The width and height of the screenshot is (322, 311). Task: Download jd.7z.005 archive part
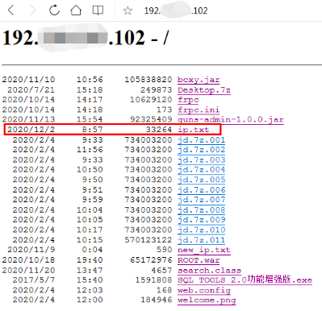point(201,180)
